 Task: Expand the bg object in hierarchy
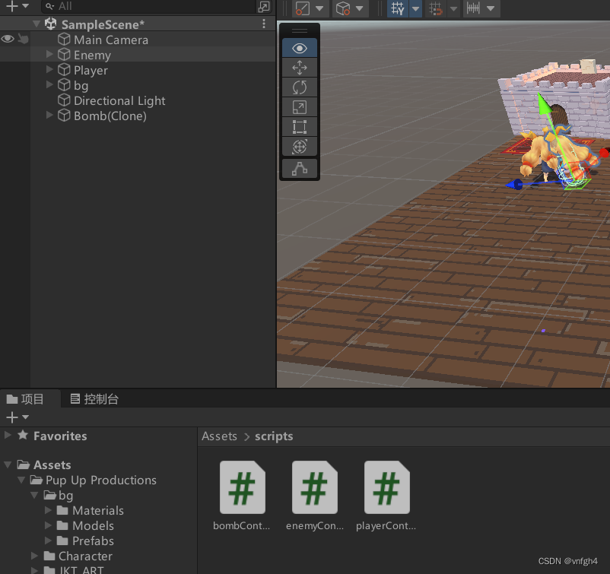[x=49, y=84]
